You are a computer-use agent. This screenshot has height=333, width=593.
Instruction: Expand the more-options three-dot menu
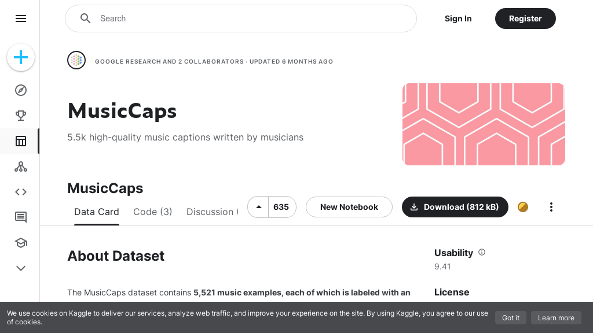(x=551, y=207)
